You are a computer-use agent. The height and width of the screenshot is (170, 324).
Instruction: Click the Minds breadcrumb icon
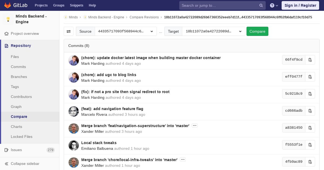pyautogui.click(x=66, y=17)
